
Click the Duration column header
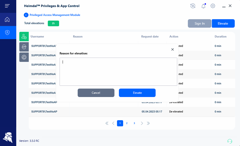pyautogui.click(x=220, y=36)
